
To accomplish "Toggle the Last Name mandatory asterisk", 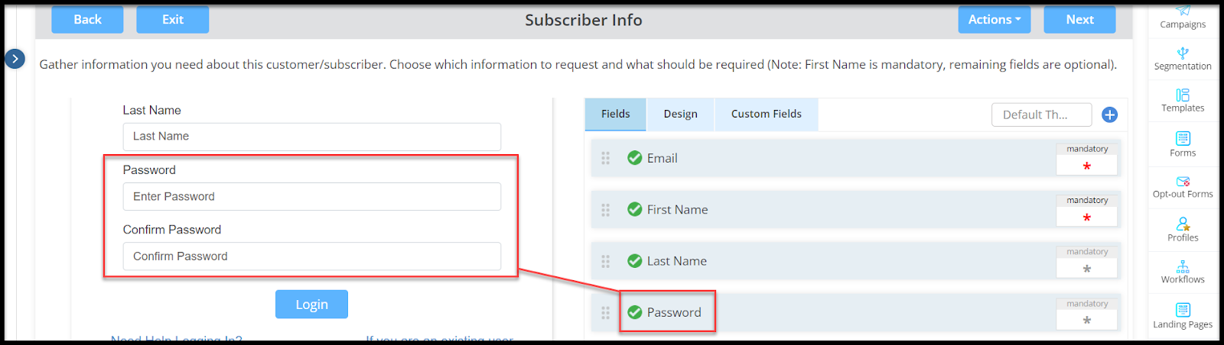I will click(x=1087, y=269).
